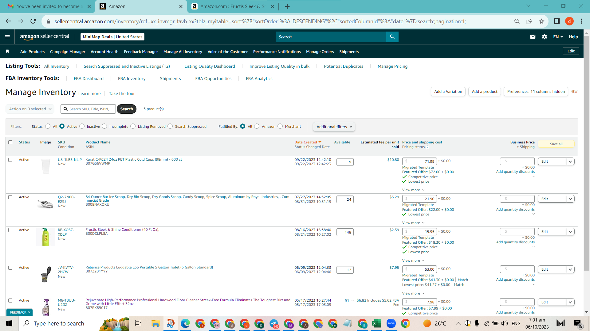This screenshot has width=590, height=331.
Task: Expand Additional filters dropdown
Action: pyautogui.click(x=334, y=127)
